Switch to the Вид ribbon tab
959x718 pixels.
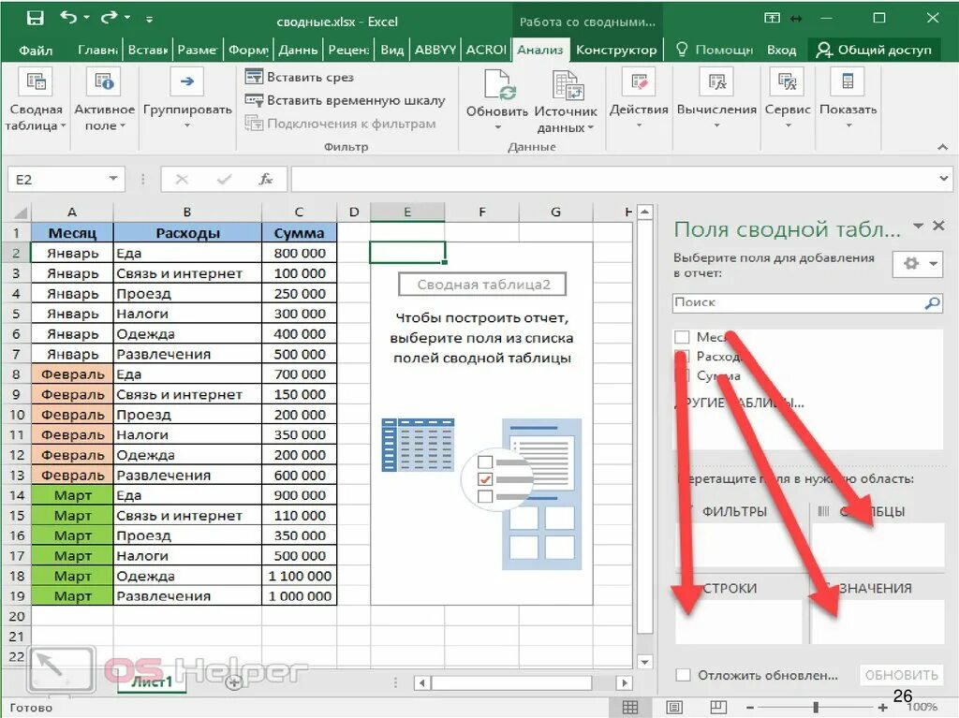click(391, 51)
